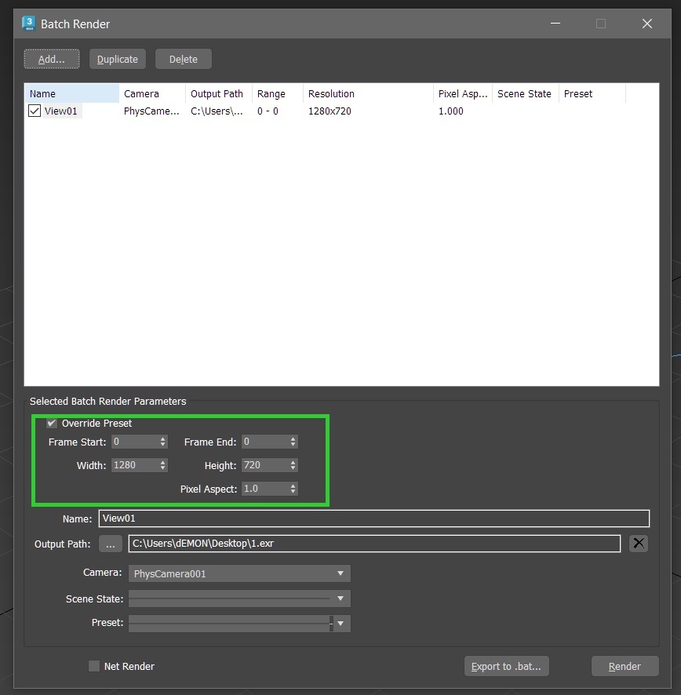Browse for output path with ellipsis button
The height and width of the screenshot is (695, 681).
[111, 544]
